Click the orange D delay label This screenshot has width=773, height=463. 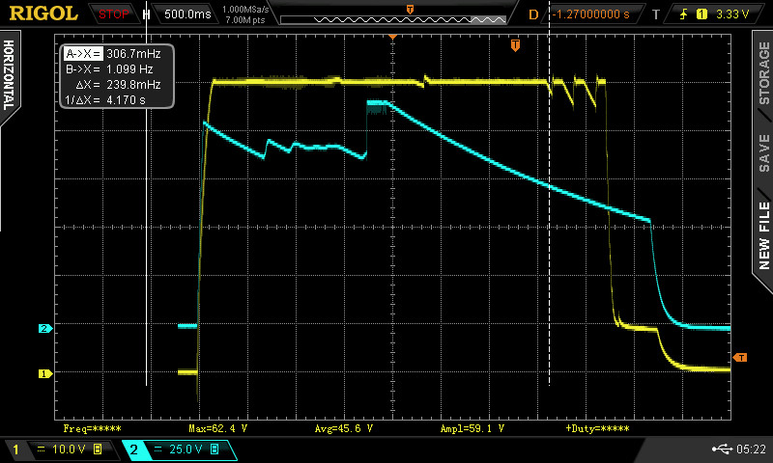(x=533, y=14)
